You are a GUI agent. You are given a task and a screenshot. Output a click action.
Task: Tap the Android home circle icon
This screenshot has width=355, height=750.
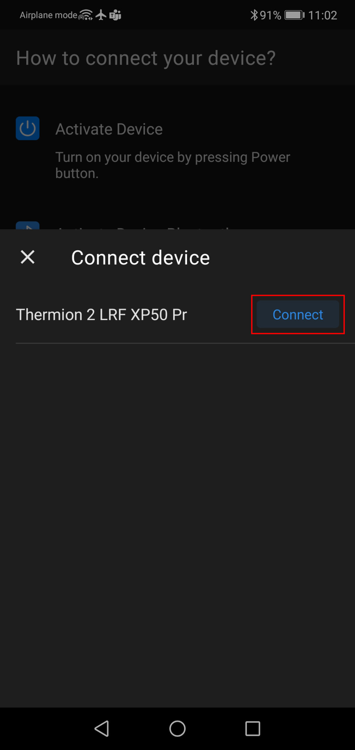177,728
